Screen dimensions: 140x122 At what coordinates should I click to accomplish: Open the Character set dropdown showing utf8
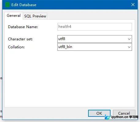95,39
